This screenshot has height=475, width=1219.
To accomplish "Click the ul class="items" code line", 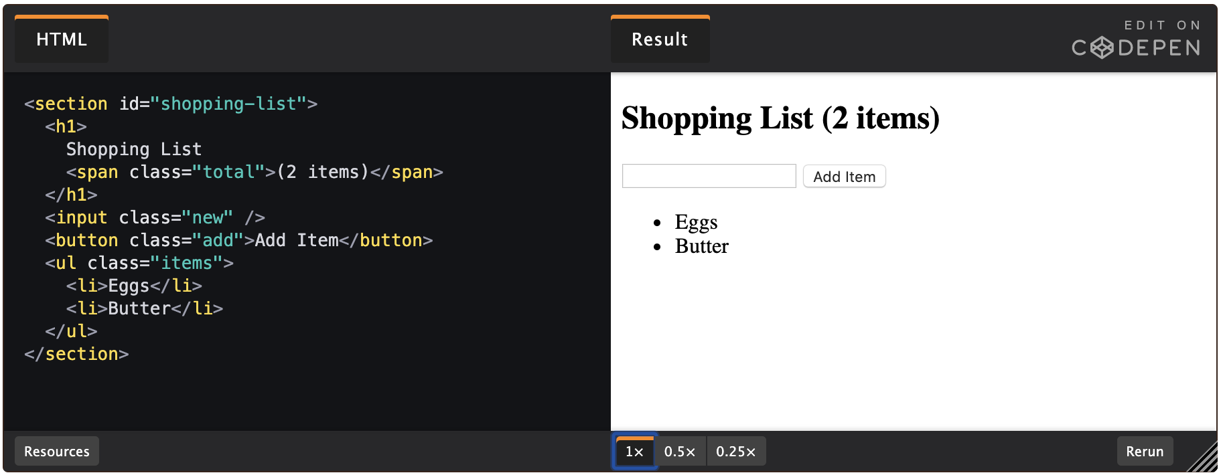I will [x=139, y=264].
